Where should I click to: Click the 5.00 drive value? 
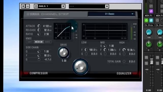[64, 61]
